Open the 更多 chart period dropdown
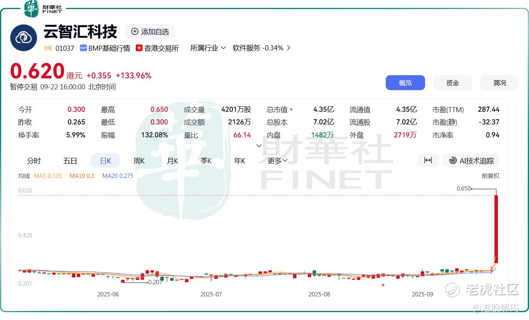 click(277, 161)
